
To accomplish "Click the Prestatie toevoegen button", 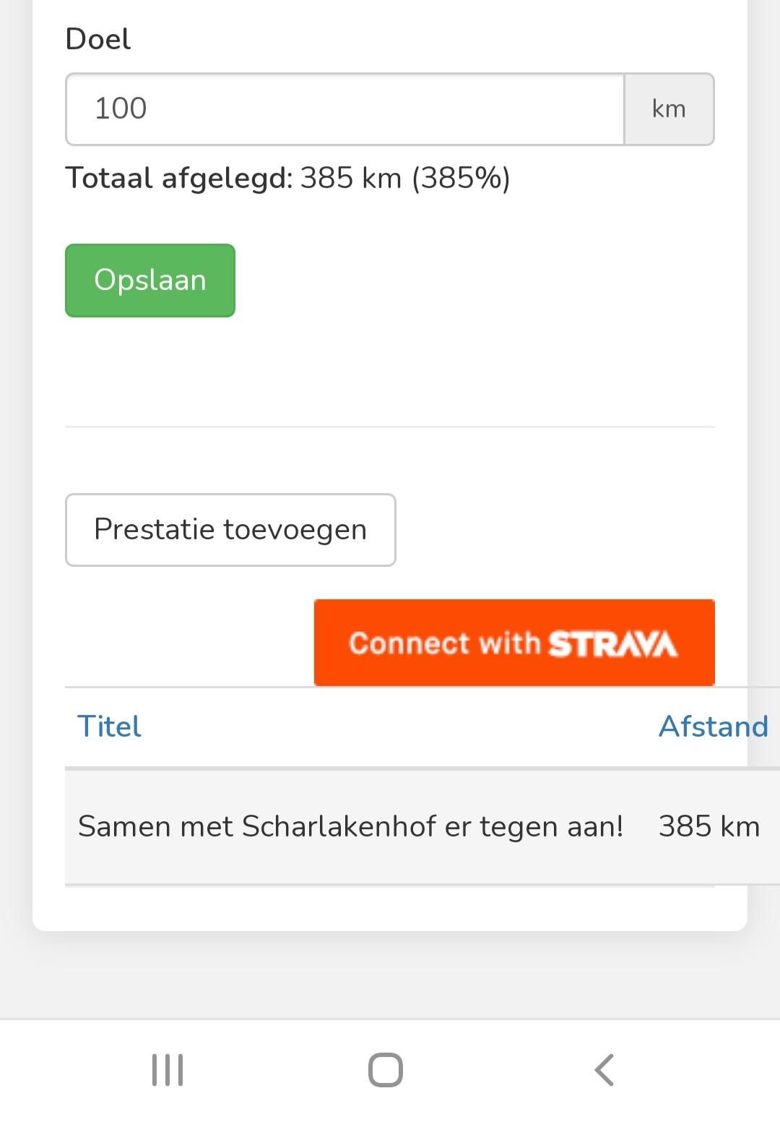I will pos(230,530).
